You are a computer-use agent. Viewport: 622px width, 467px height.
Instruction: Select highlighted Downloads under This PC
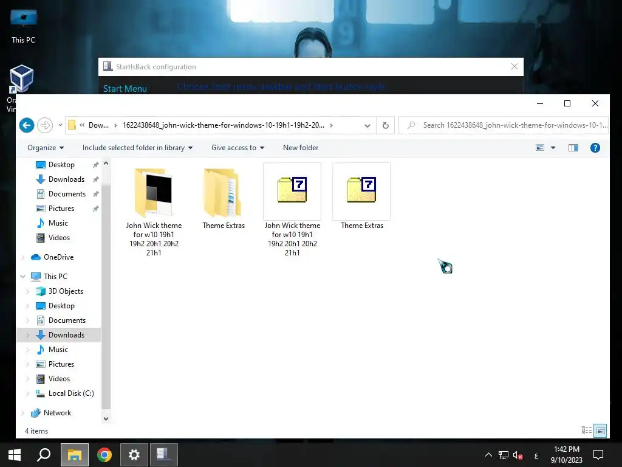[x=66, y=335]
